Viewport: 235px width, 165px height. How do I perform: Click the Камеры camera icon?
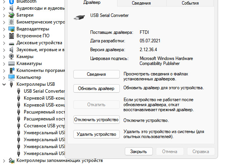click(12, 57)
